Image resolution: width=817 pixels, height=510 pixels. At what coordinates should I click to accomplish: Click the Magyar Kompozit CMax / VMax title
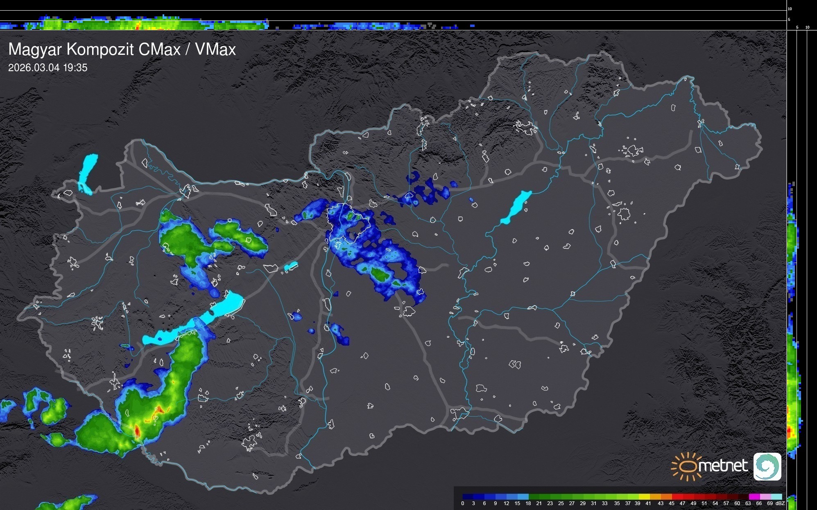tap(122, 49)
